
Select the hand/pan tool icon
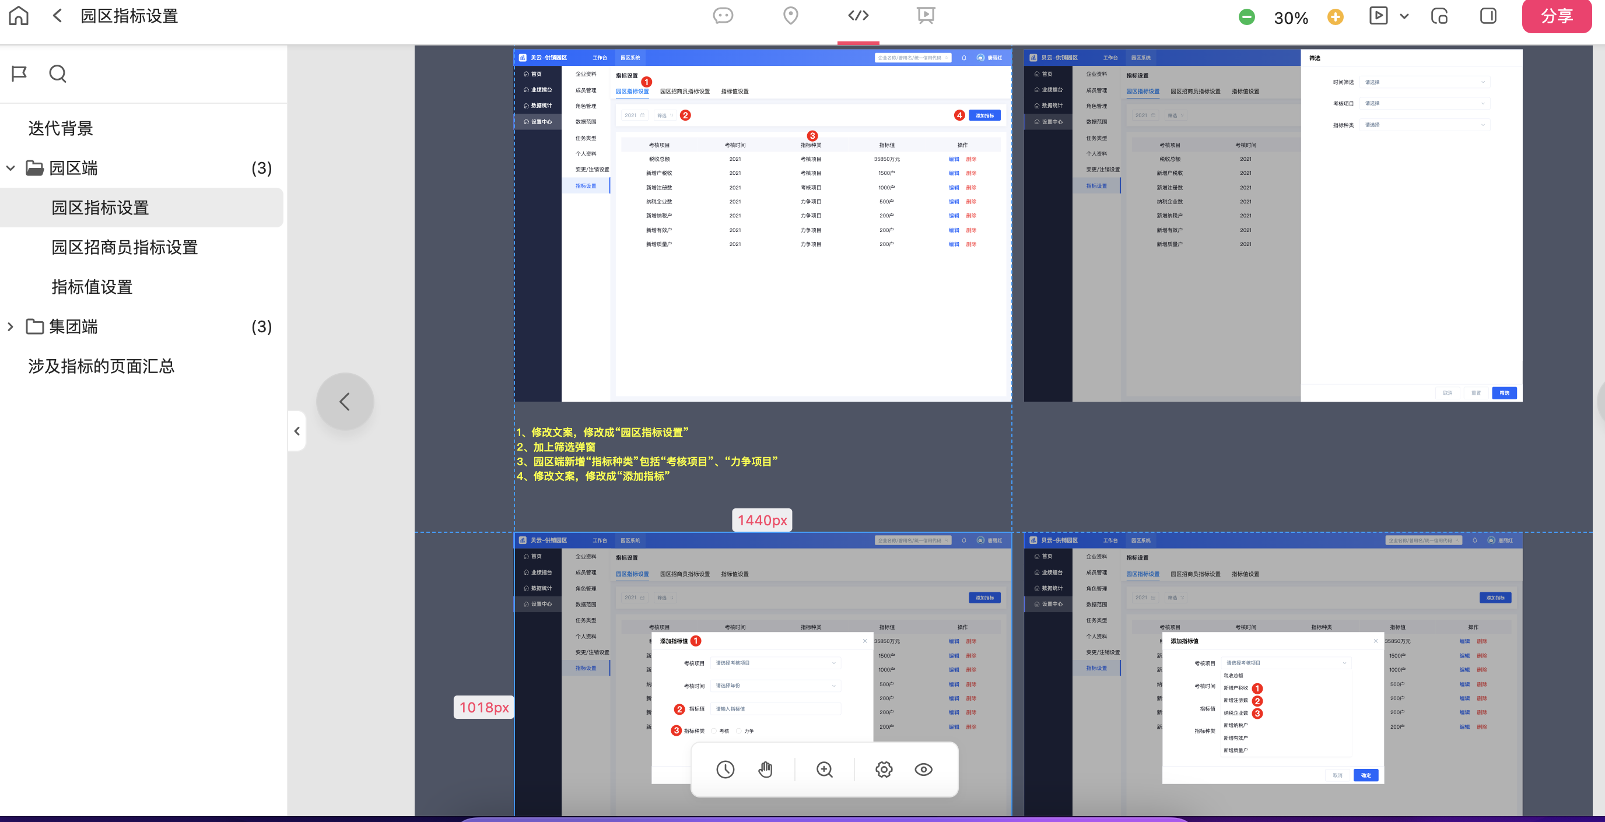click(x=766, y=770)
